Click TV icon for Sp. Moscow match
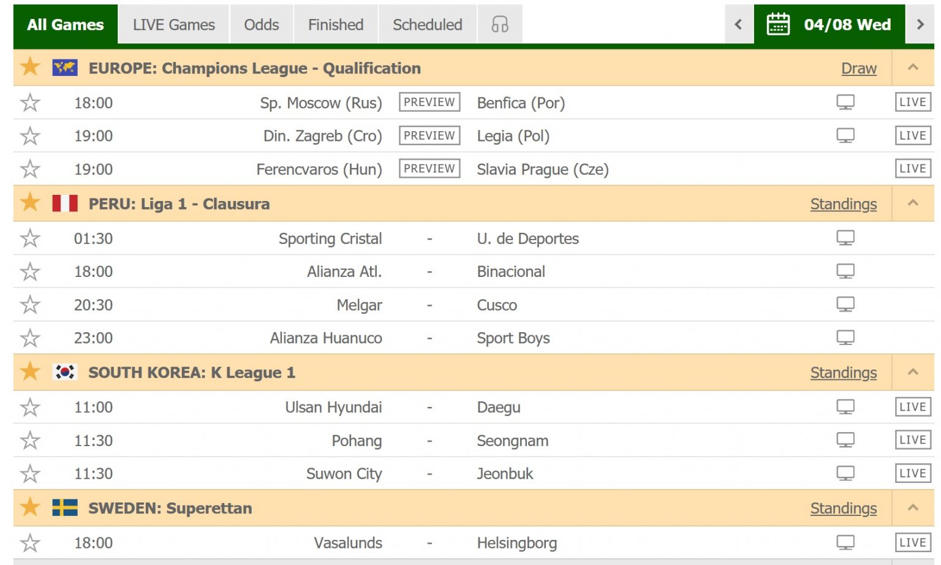Viewport: 941px width, 565px height. 845,102
